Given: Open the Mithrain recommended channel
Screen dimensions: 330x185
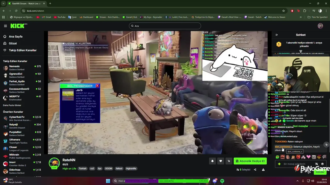Looking at the screenshot, I should [22, 156].
